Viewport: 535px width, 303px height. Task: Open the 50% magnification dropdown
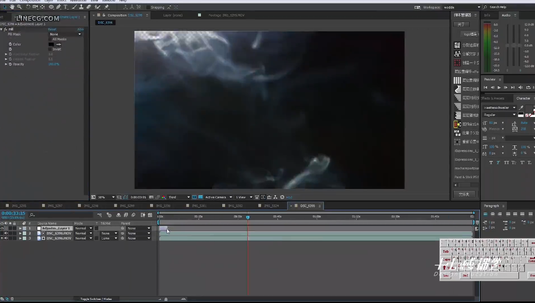click(106, 197)
